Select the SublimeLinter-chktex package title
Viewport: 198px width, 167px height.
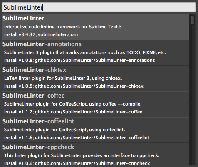35,70
